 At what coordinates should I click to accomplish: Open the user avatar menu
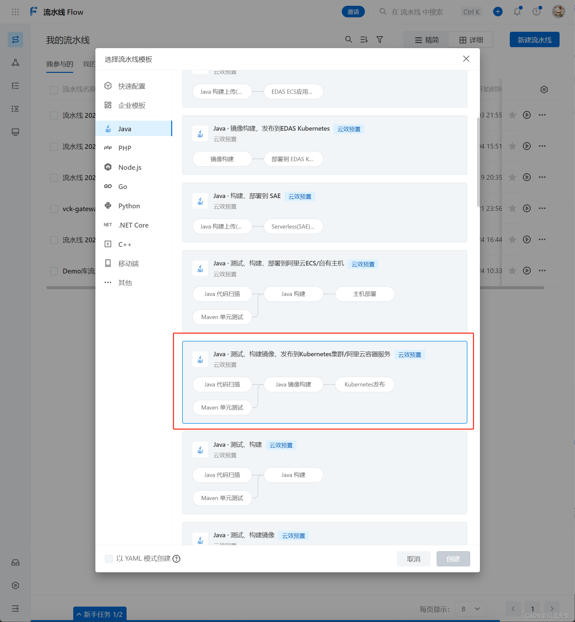tap(559, 12)
